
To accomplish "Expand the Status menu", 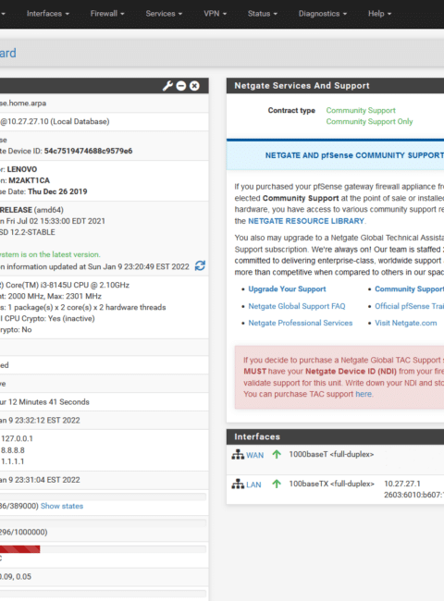I will point(263,14).
